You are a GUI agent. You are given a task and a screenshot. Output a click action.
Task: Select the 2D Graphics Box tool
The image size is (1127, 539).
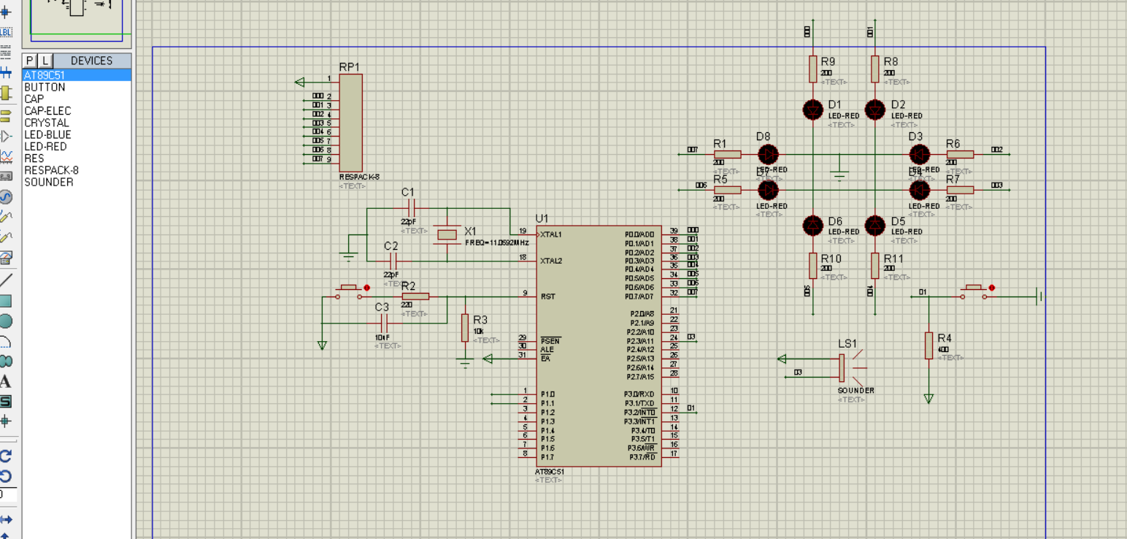click(6, 300)
